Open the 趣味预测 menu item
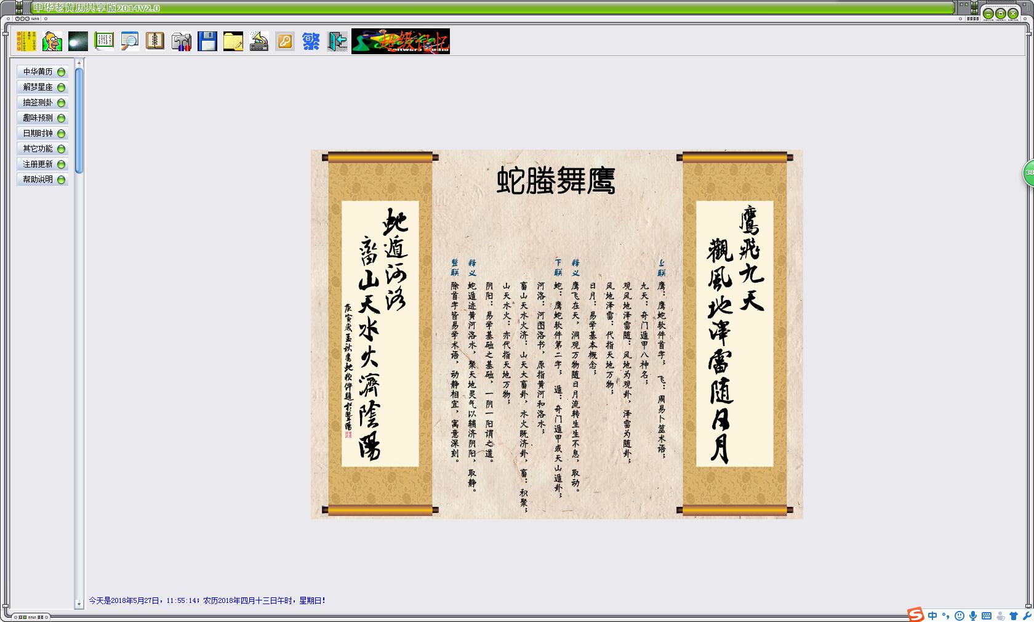Viewport: 1034px width, 622px height. (42, 118)
